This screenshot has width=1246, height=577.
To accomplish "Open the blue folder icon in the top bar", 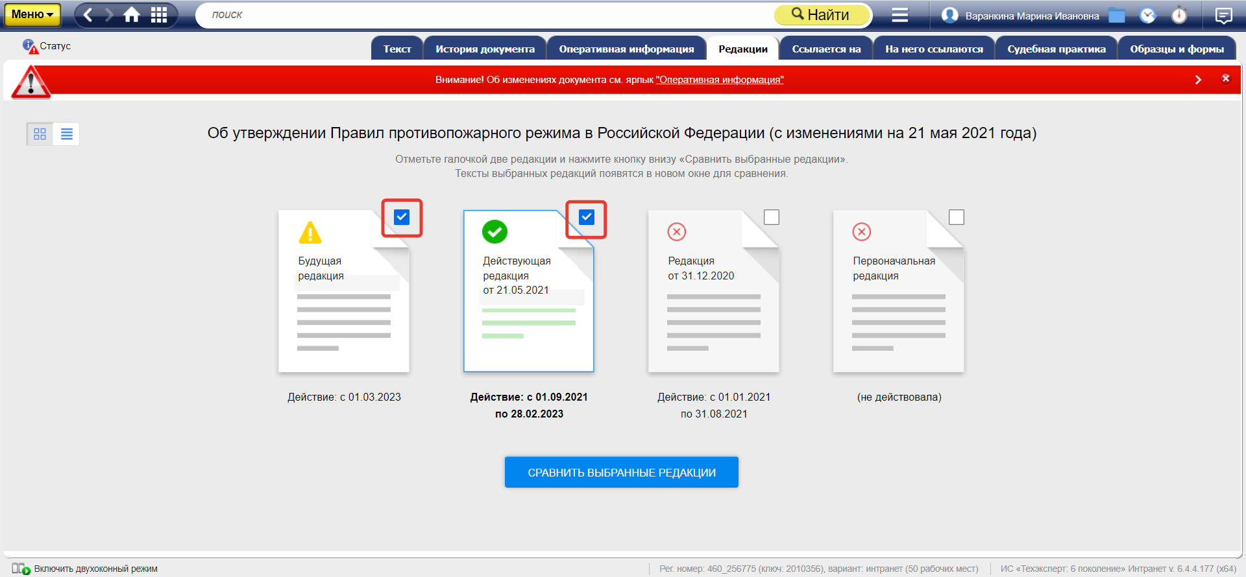I will pos(1117,16).
